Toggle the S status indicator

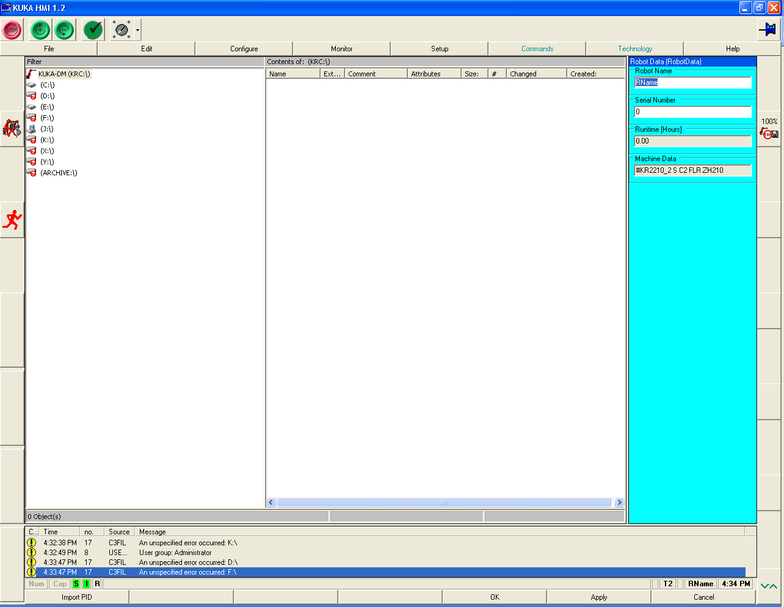pyautogui.click(x=76, y=584)
